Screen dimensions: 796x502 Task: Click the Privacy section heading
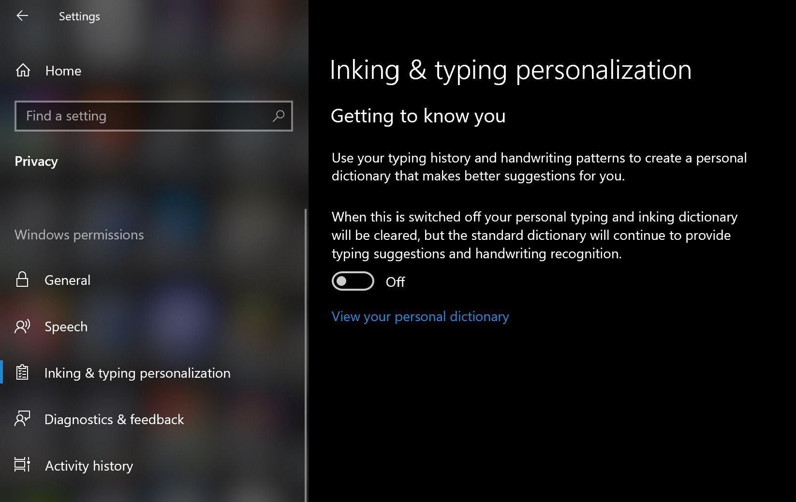[x=36, y=162]
